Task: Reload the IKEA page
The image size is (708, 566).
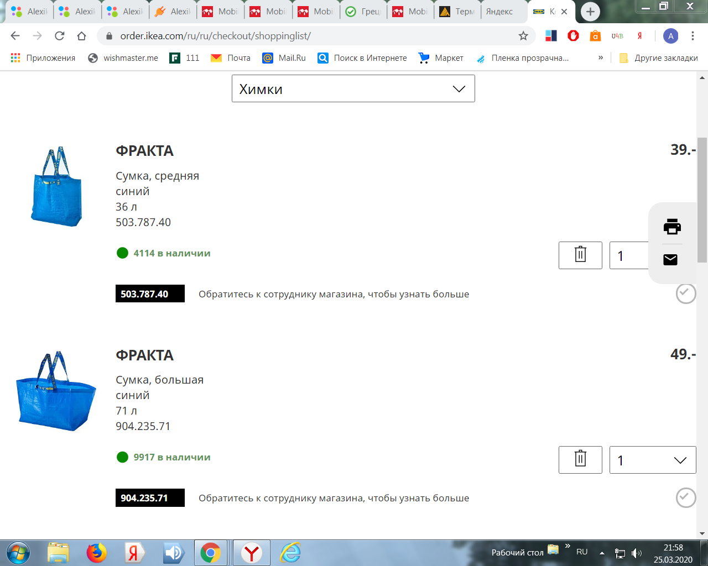Action: pos(60,36)
